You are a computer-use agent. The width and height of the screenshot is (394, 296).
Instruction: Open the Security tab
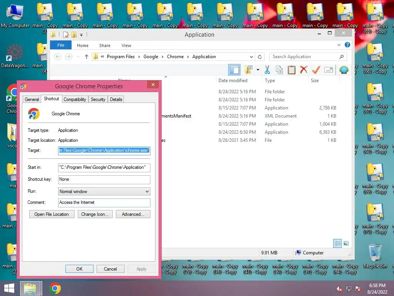tap(98, 99)
